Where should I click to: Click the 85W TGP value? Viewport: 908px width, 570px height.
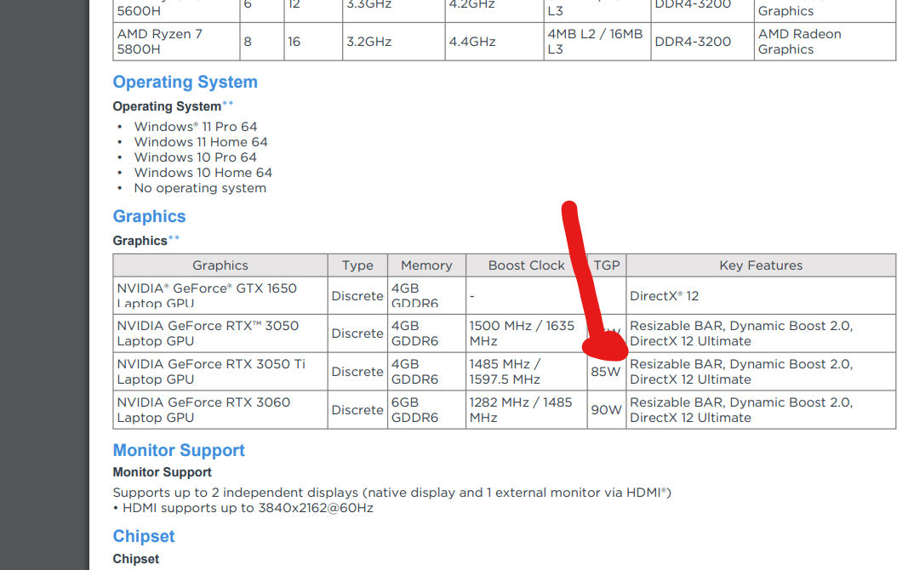607,372
